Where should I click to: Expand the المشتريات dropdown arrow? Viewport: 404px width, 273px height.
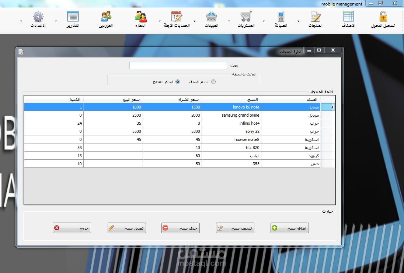click(229, 21)
